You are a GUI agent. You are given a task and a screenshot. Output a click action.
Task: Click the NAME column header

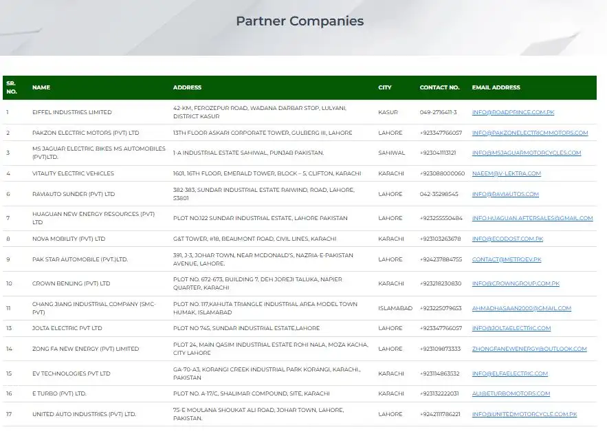(x=41, y=87)
